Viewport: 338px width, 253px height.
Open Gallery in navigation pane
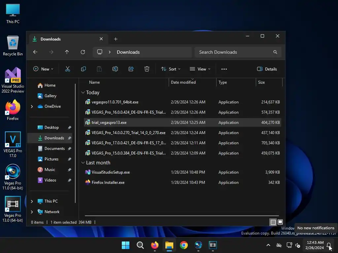(x=50, y=96)
